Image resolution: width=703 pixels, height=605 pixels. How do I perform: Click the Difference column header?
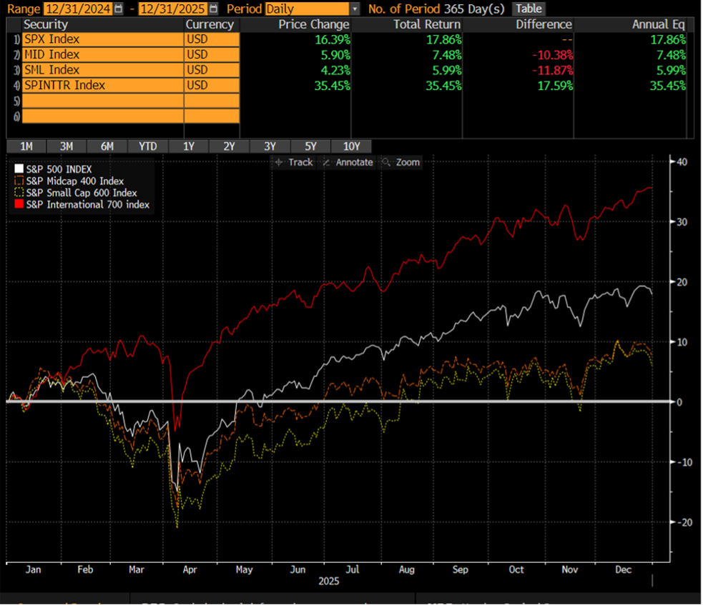pos(544,24)
